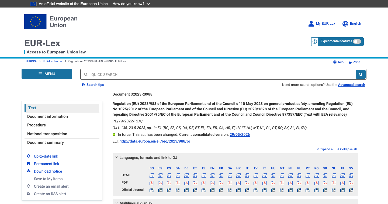Download the PDF in EN
Screen dimensions: 388x204
point(212,183)
